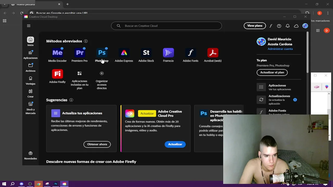Open the Frame.io shortcut
The height and width of the screenshot is (187, 333).
[x=168, y=55]
